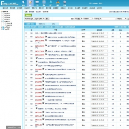Screen dimensions: 129x129
Task: Click the title-image icon in row ID 534
Action: [x=46, y=40]
